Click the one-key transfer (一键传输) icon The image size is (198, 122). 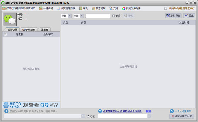(x=41, y=8)
